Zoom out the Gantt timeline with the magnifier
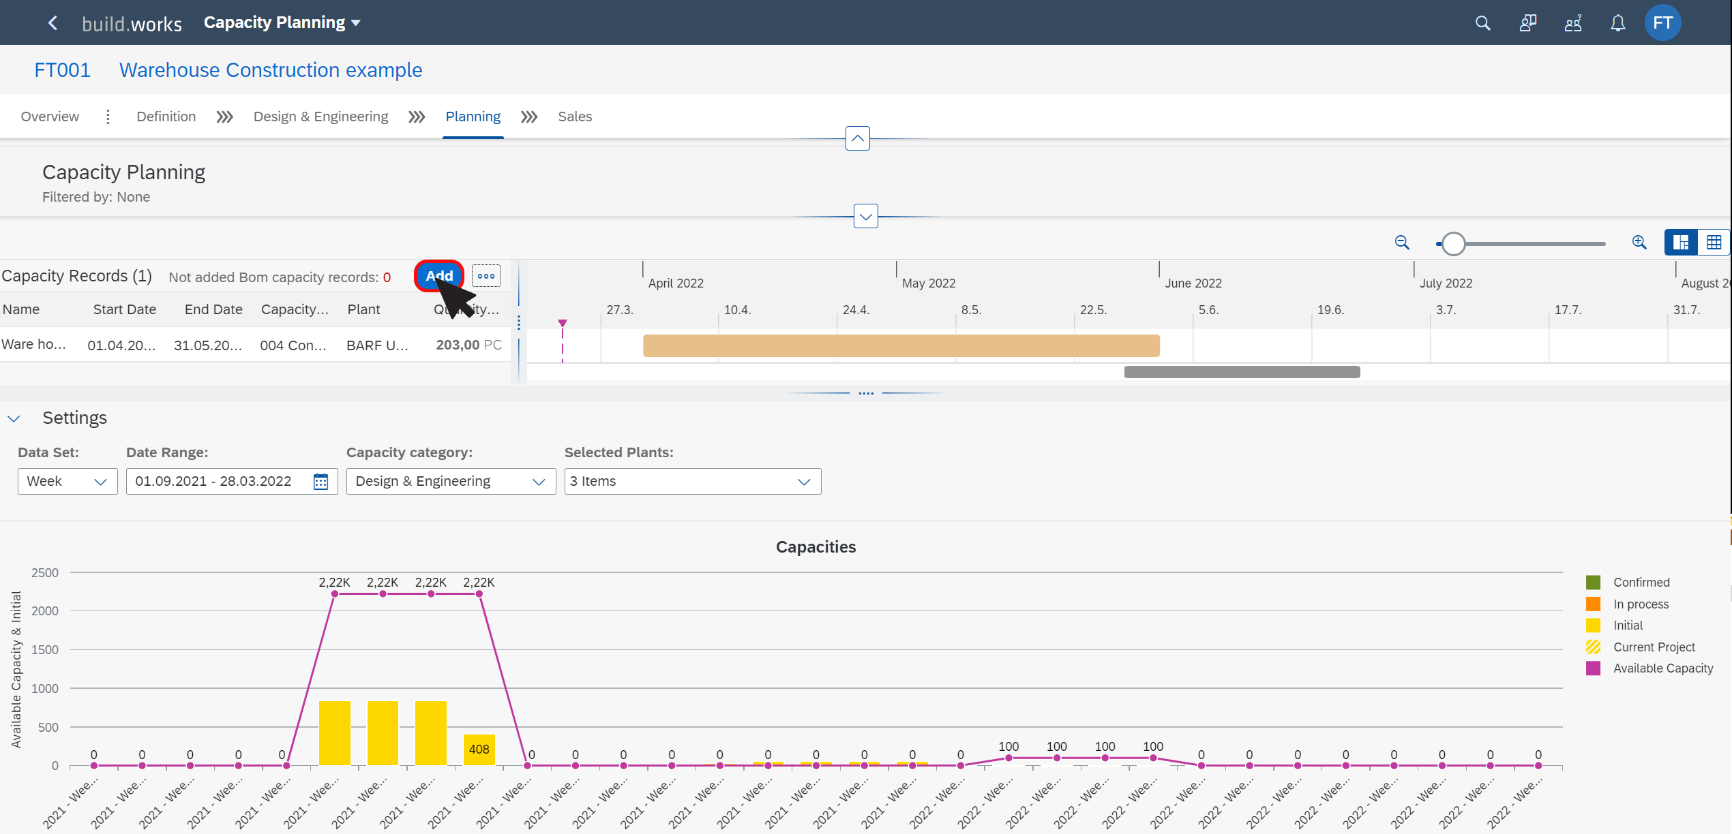Screen dimensions: 1732x834 pos(1401,243)
